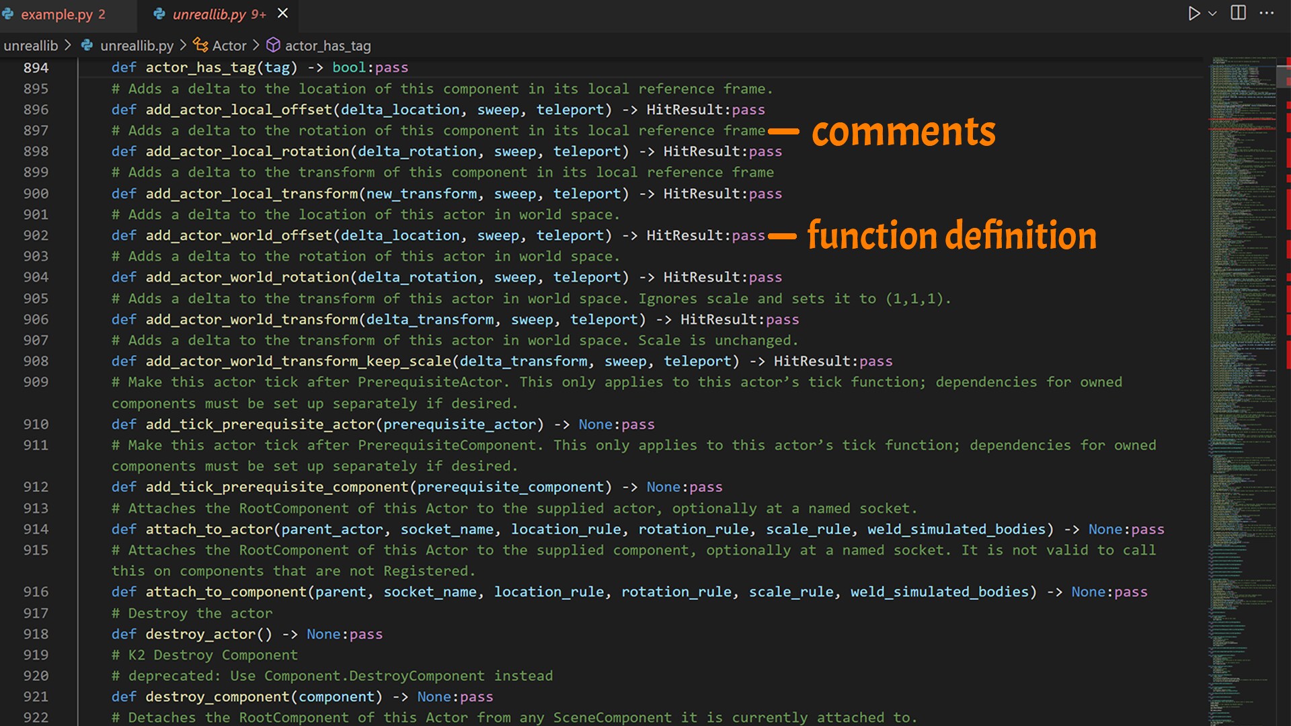
Task: Click the comment '# Destroy the actor'
Action: pos(192,613)
